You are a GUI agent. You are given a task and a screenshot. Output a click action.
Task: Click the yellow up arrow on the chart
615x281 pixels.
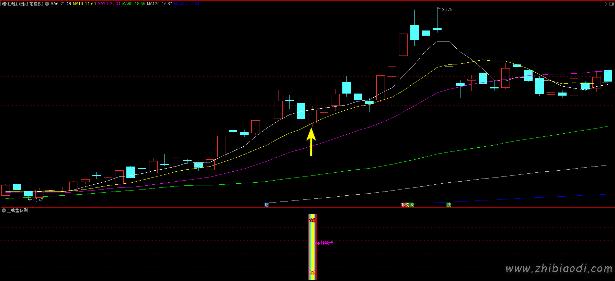click(x=311, y=141)
